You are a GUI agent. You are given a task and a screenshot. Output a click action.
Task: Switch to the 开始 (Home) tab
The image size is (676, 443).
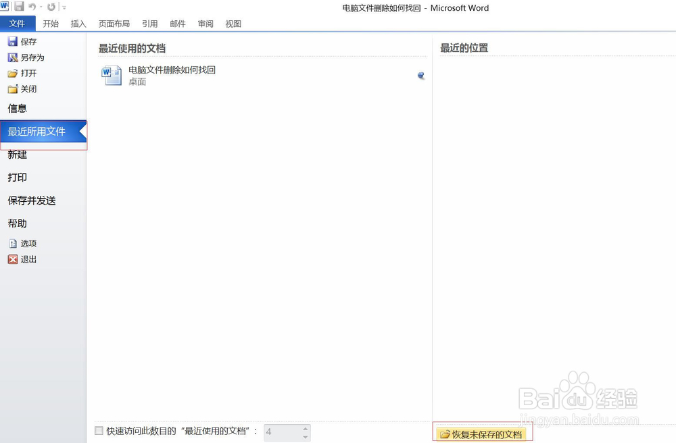tap(51, 23)
